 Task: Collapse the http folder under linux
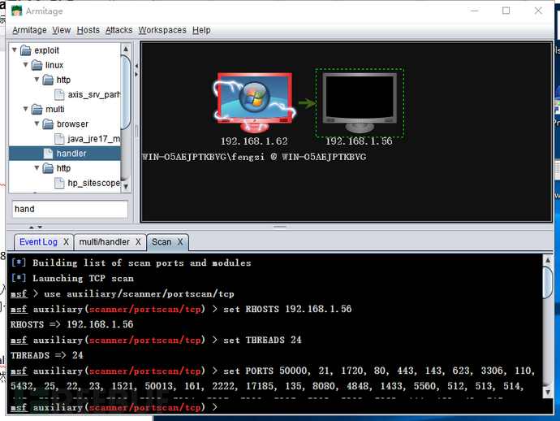point(37,80)
